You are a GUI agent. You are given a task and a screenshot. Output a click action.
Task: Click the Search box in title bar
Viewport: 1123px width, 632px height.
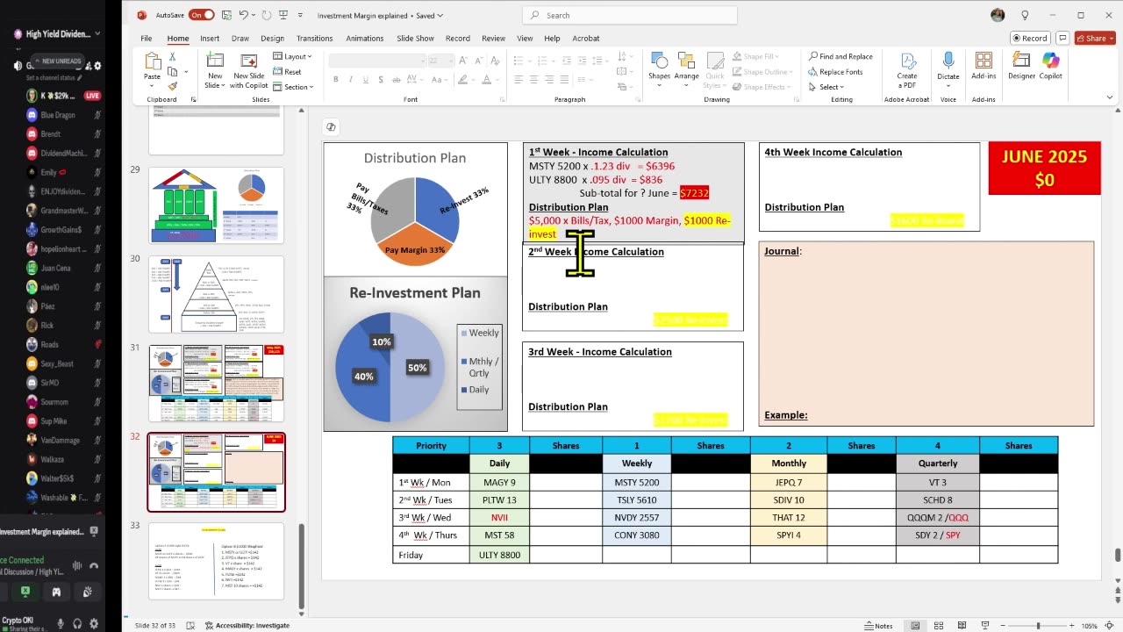click(630, 15)
